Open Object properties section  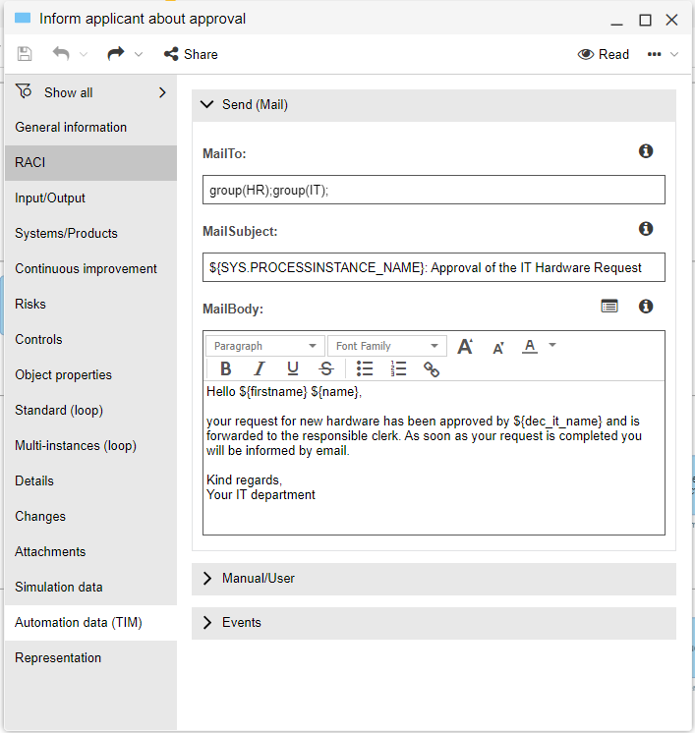90,375
